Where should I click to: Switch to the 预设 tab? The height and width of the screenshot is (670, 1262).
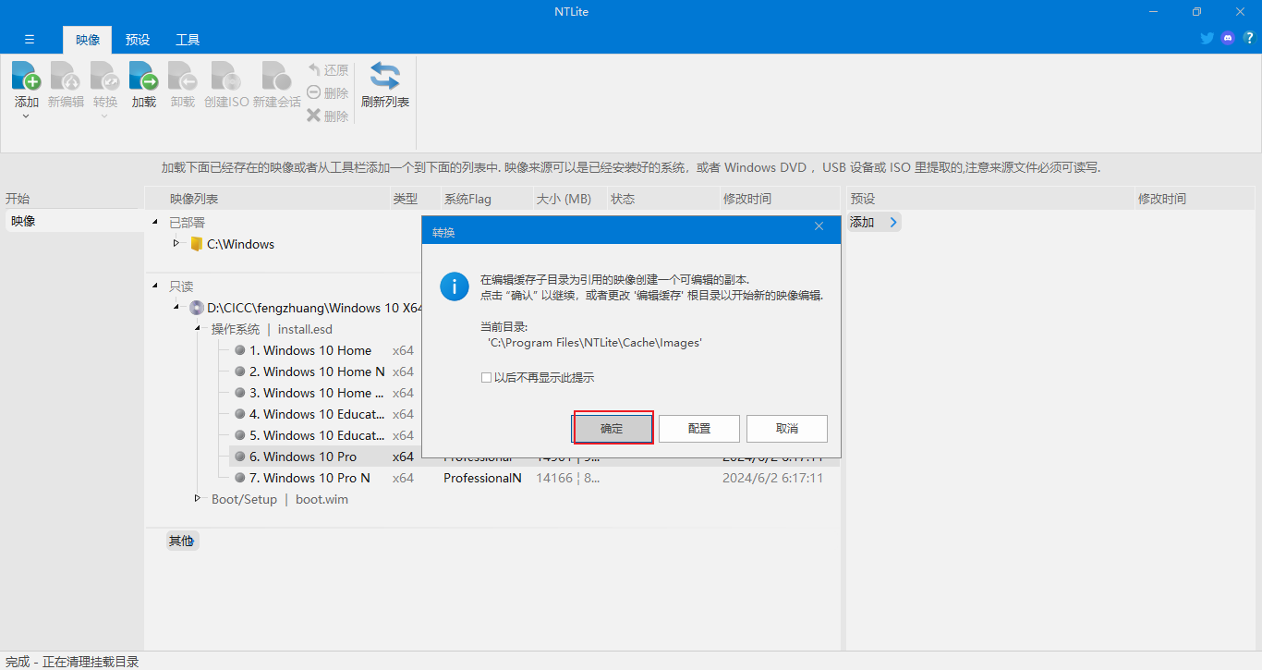[138, 40]
